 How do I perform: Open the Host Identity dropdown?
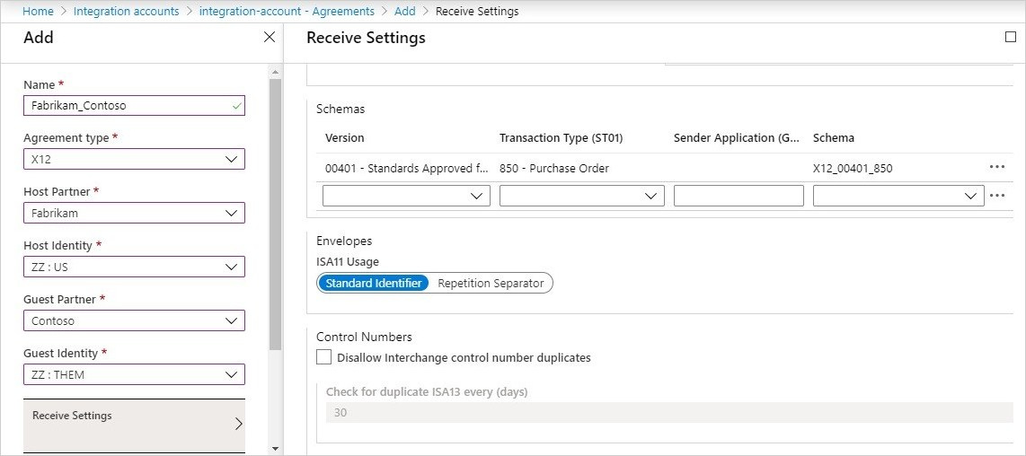click(x=134, y=267)
